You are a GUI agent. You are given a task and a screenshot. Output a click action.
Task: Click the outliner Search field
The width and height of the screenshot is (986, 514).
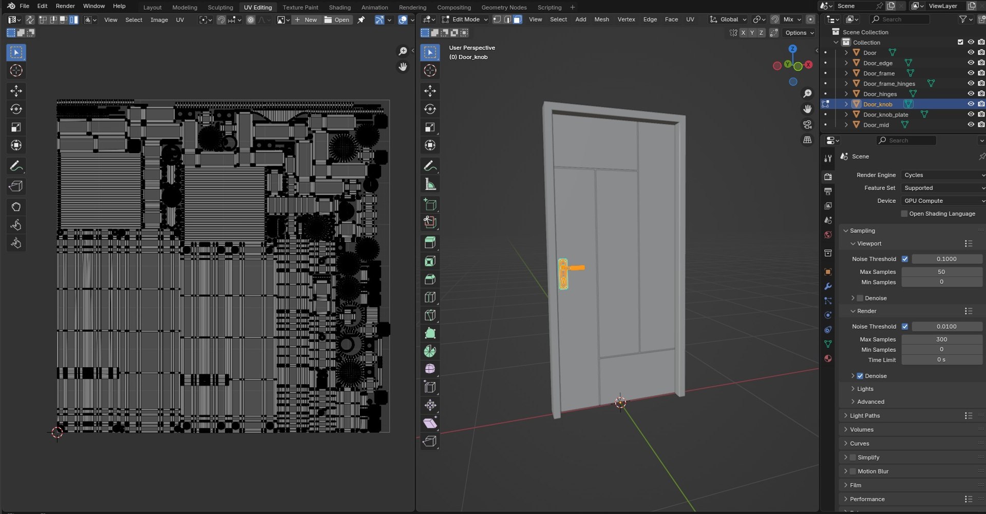point(900,20)
